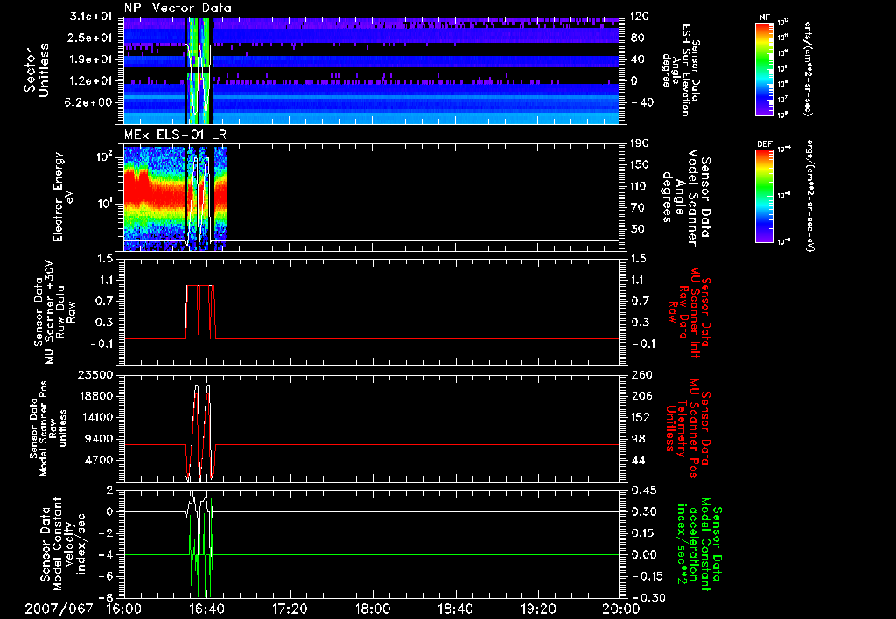Image resolution: width=896 pixels, height=619 pixels.
Task: Click the '-8' velocity tick label
Action: (x=106, y=597)
